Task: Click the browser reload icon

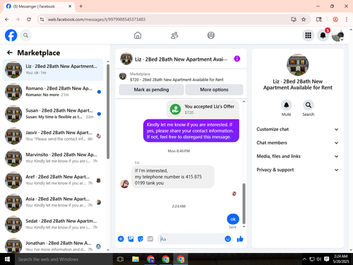Action: [x=29, y=19]
